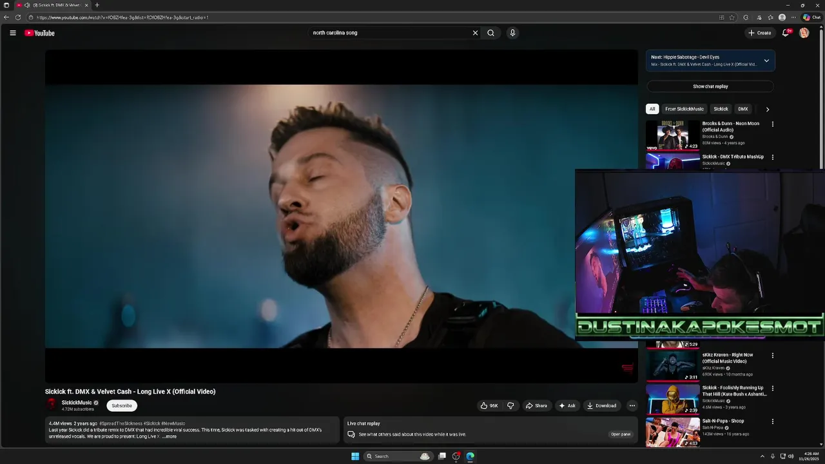Open the notifications bell
Screen dimensions: 825x464
click(785, 33)
